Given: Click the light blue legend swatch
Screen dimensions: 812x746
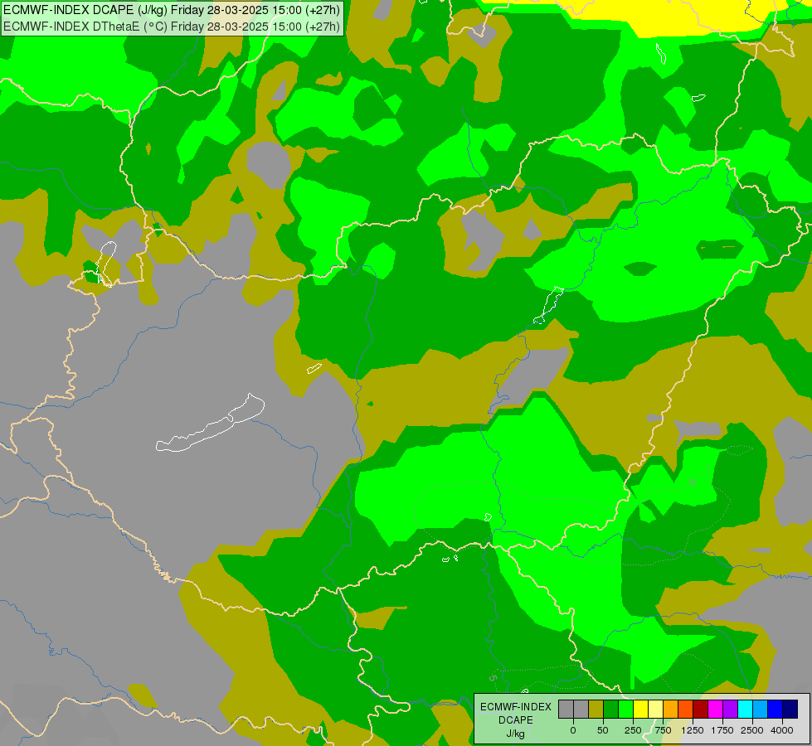Looking at the screenshot, I should pyautogui.click(x=761, y=709).
